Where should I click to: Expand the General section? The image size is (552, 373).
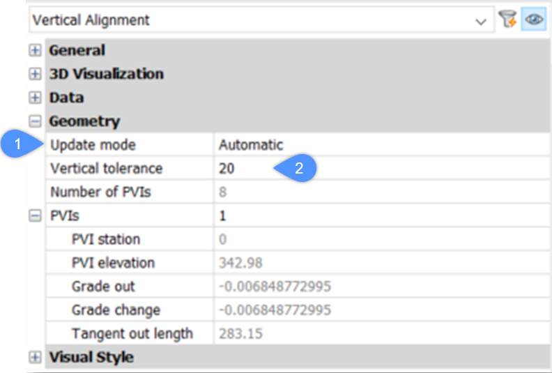(35, 50)
